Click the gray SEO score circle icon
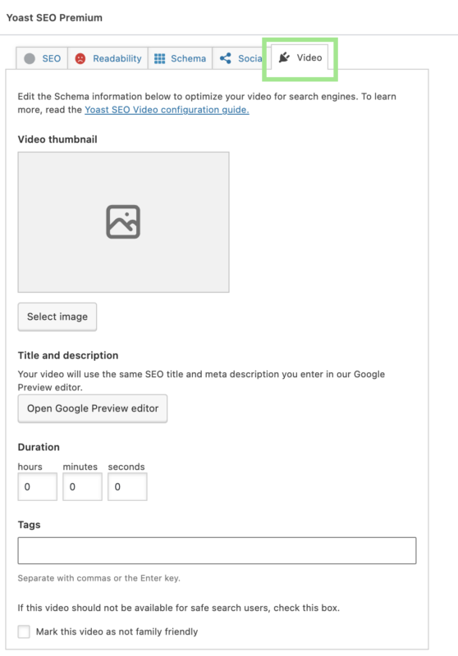Image resolution: width=458 pixels, height=656 pixels. pyautogui.click(x=30, y=58)
